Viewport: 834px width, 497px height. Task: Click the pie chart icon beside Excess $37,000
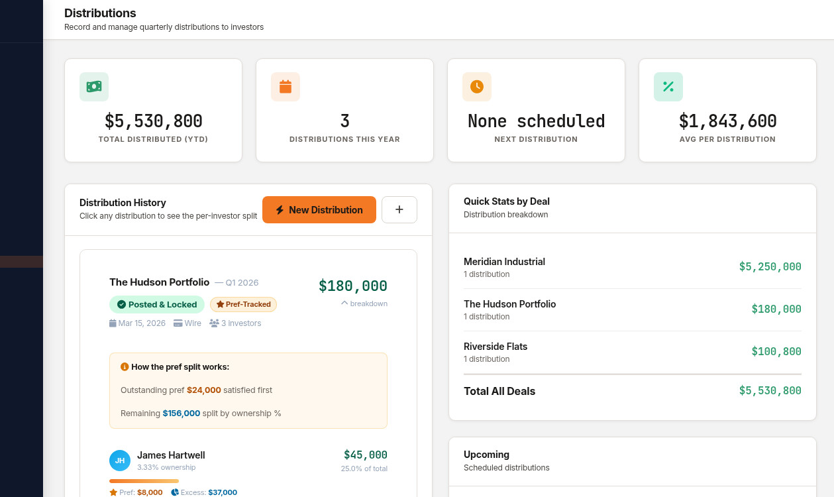click(x=174, y=492)
